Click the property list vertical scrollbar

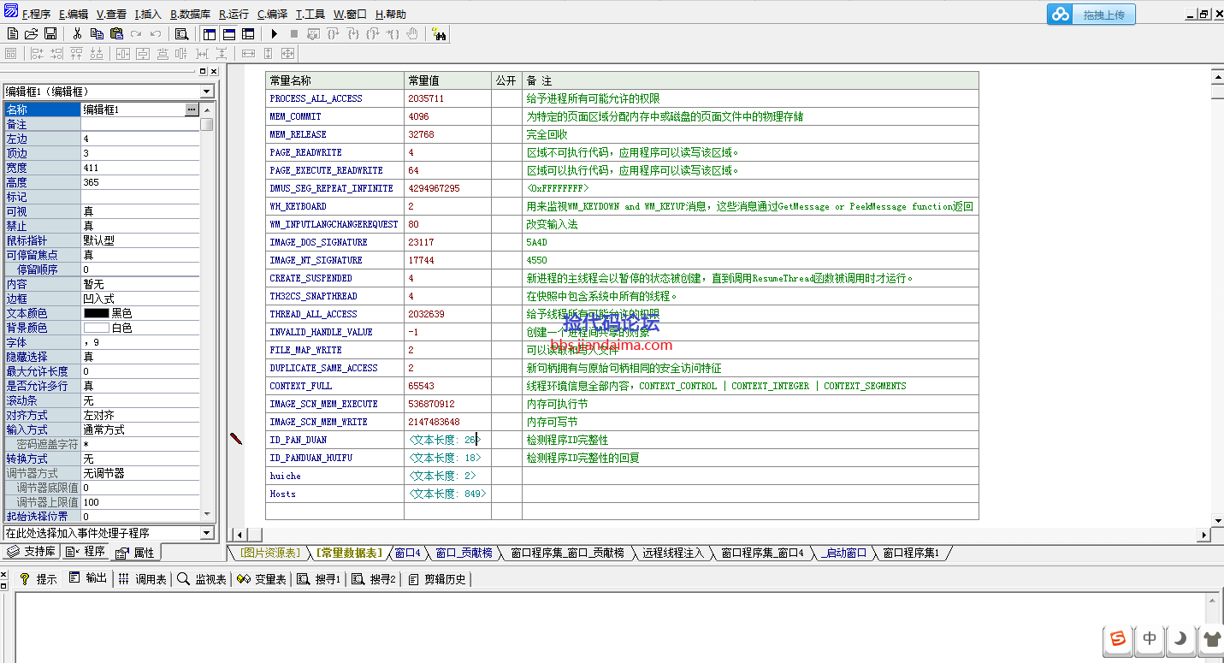coord(207,312)
